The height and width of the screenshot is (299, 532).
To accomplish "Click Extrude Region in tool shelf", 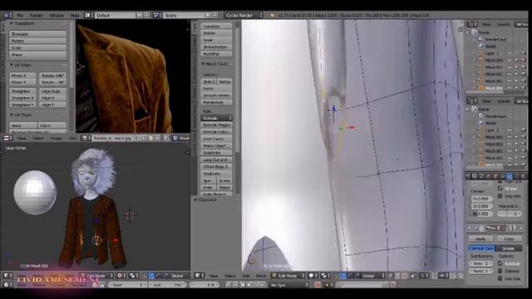I will tap(216, 125).
